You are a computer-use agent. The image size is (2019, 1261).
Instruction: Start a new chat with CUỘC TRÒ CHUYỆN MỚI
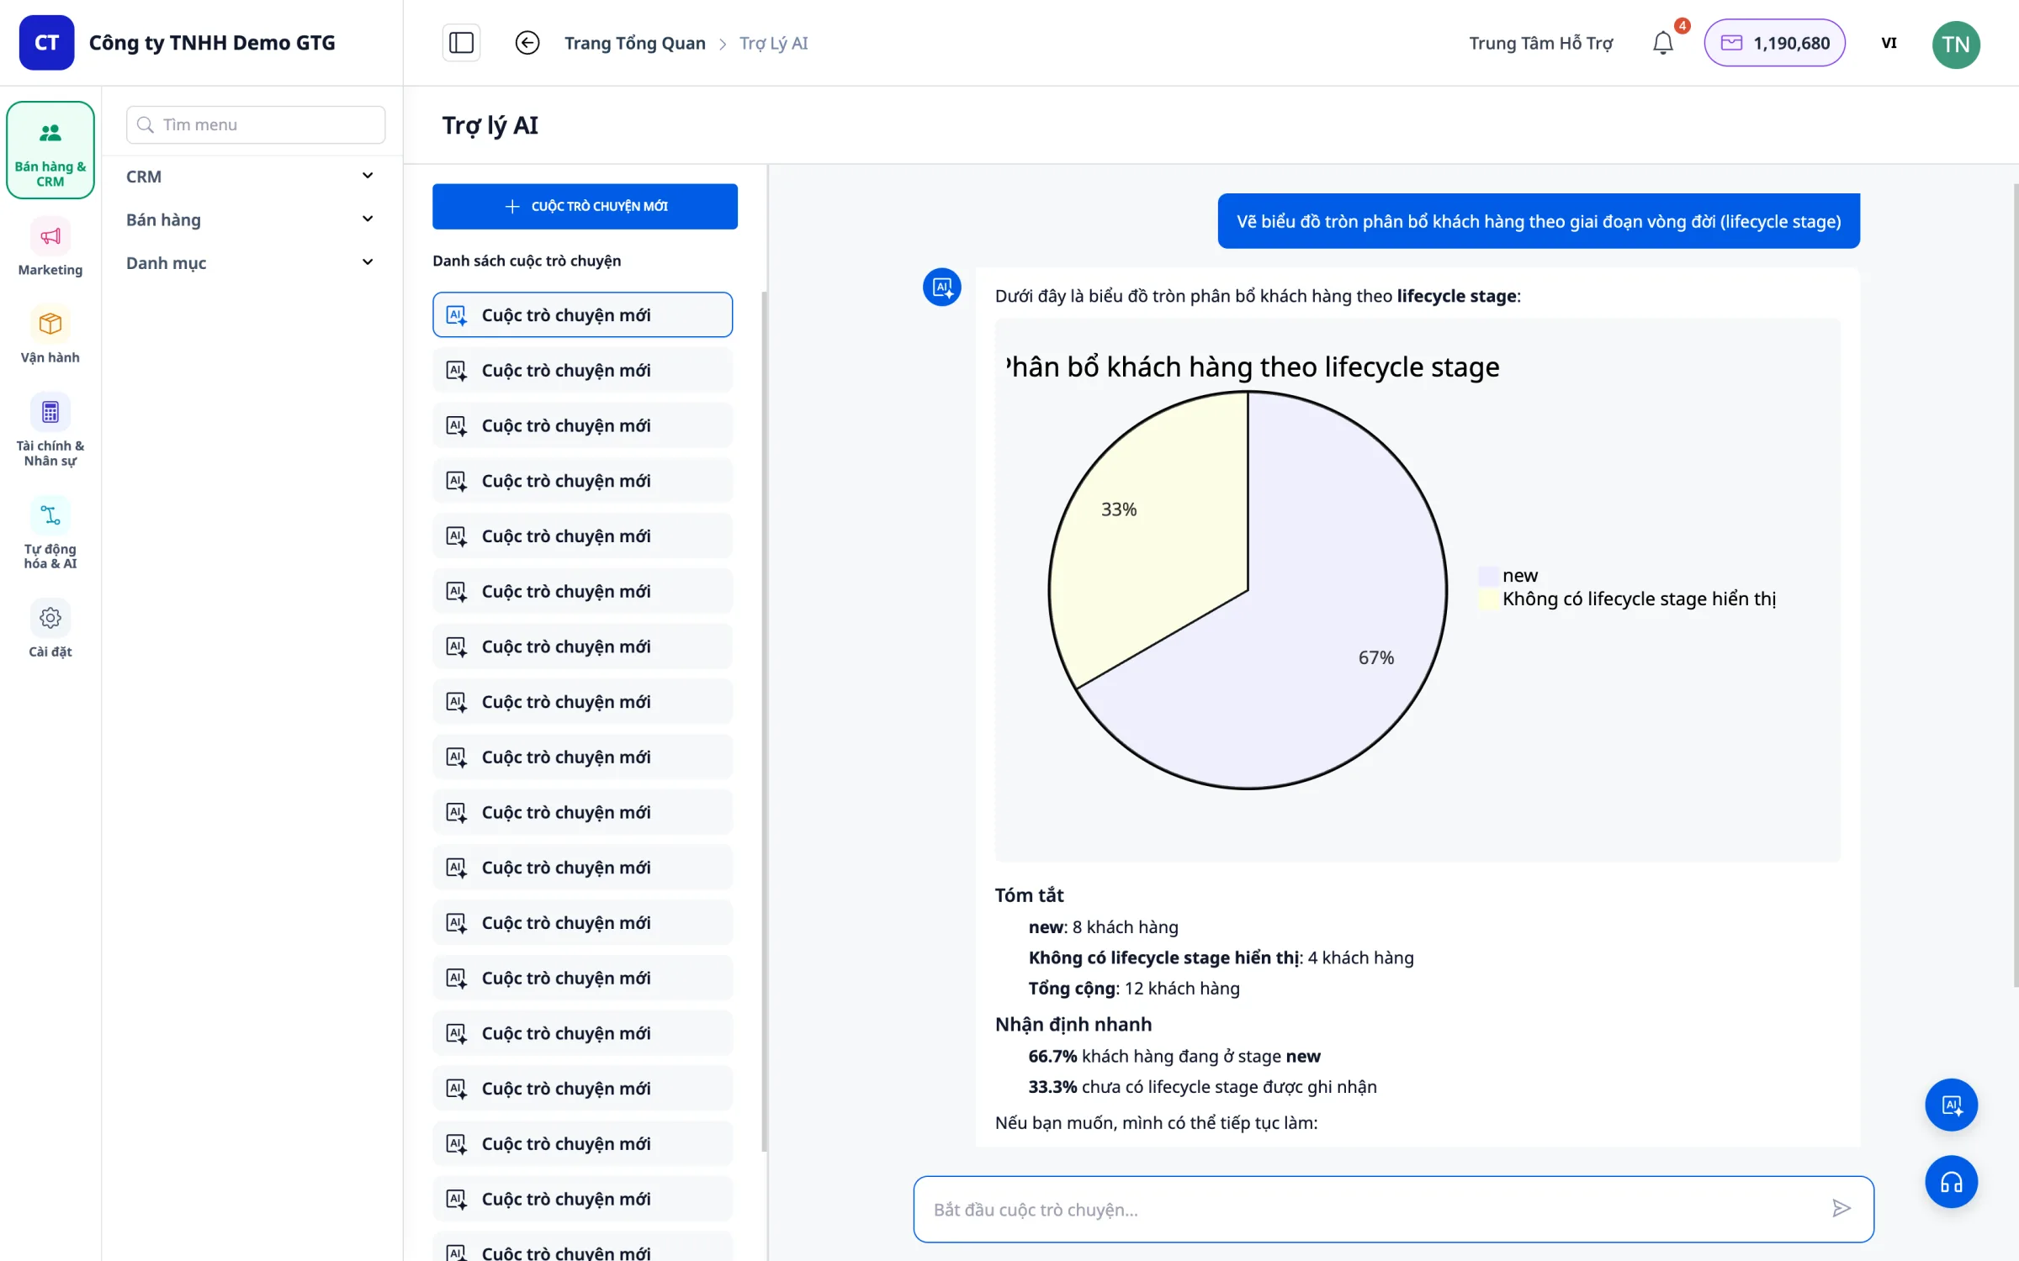[x=585, y=206]
